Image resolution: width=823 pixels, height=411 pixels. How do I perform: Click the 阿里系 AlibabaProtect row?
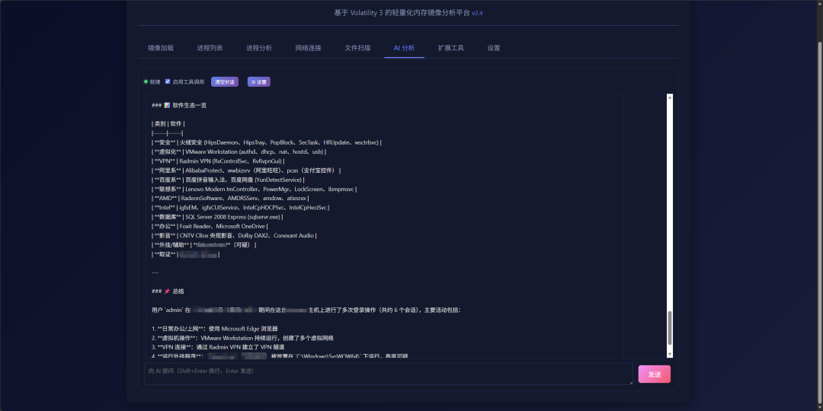pyautogui.click(x=246, y=170)
